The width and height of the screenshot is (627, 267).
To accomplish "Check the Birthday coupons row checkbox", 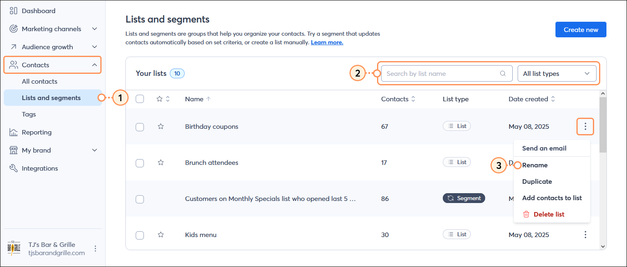I will point(140,127).
